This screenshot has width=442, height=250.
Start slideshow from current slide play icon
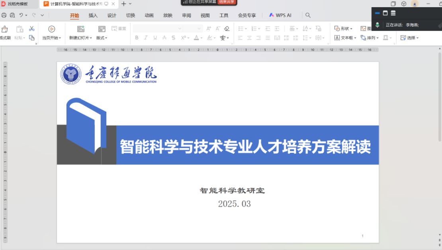[x=51, y=29]
